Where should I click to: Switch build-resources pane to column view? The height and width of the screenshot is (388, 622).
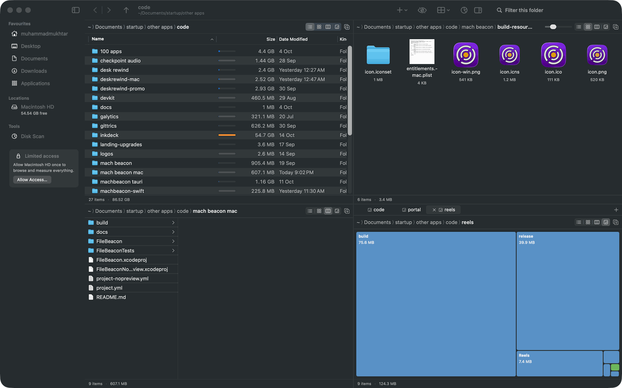(x=597, y=27)
